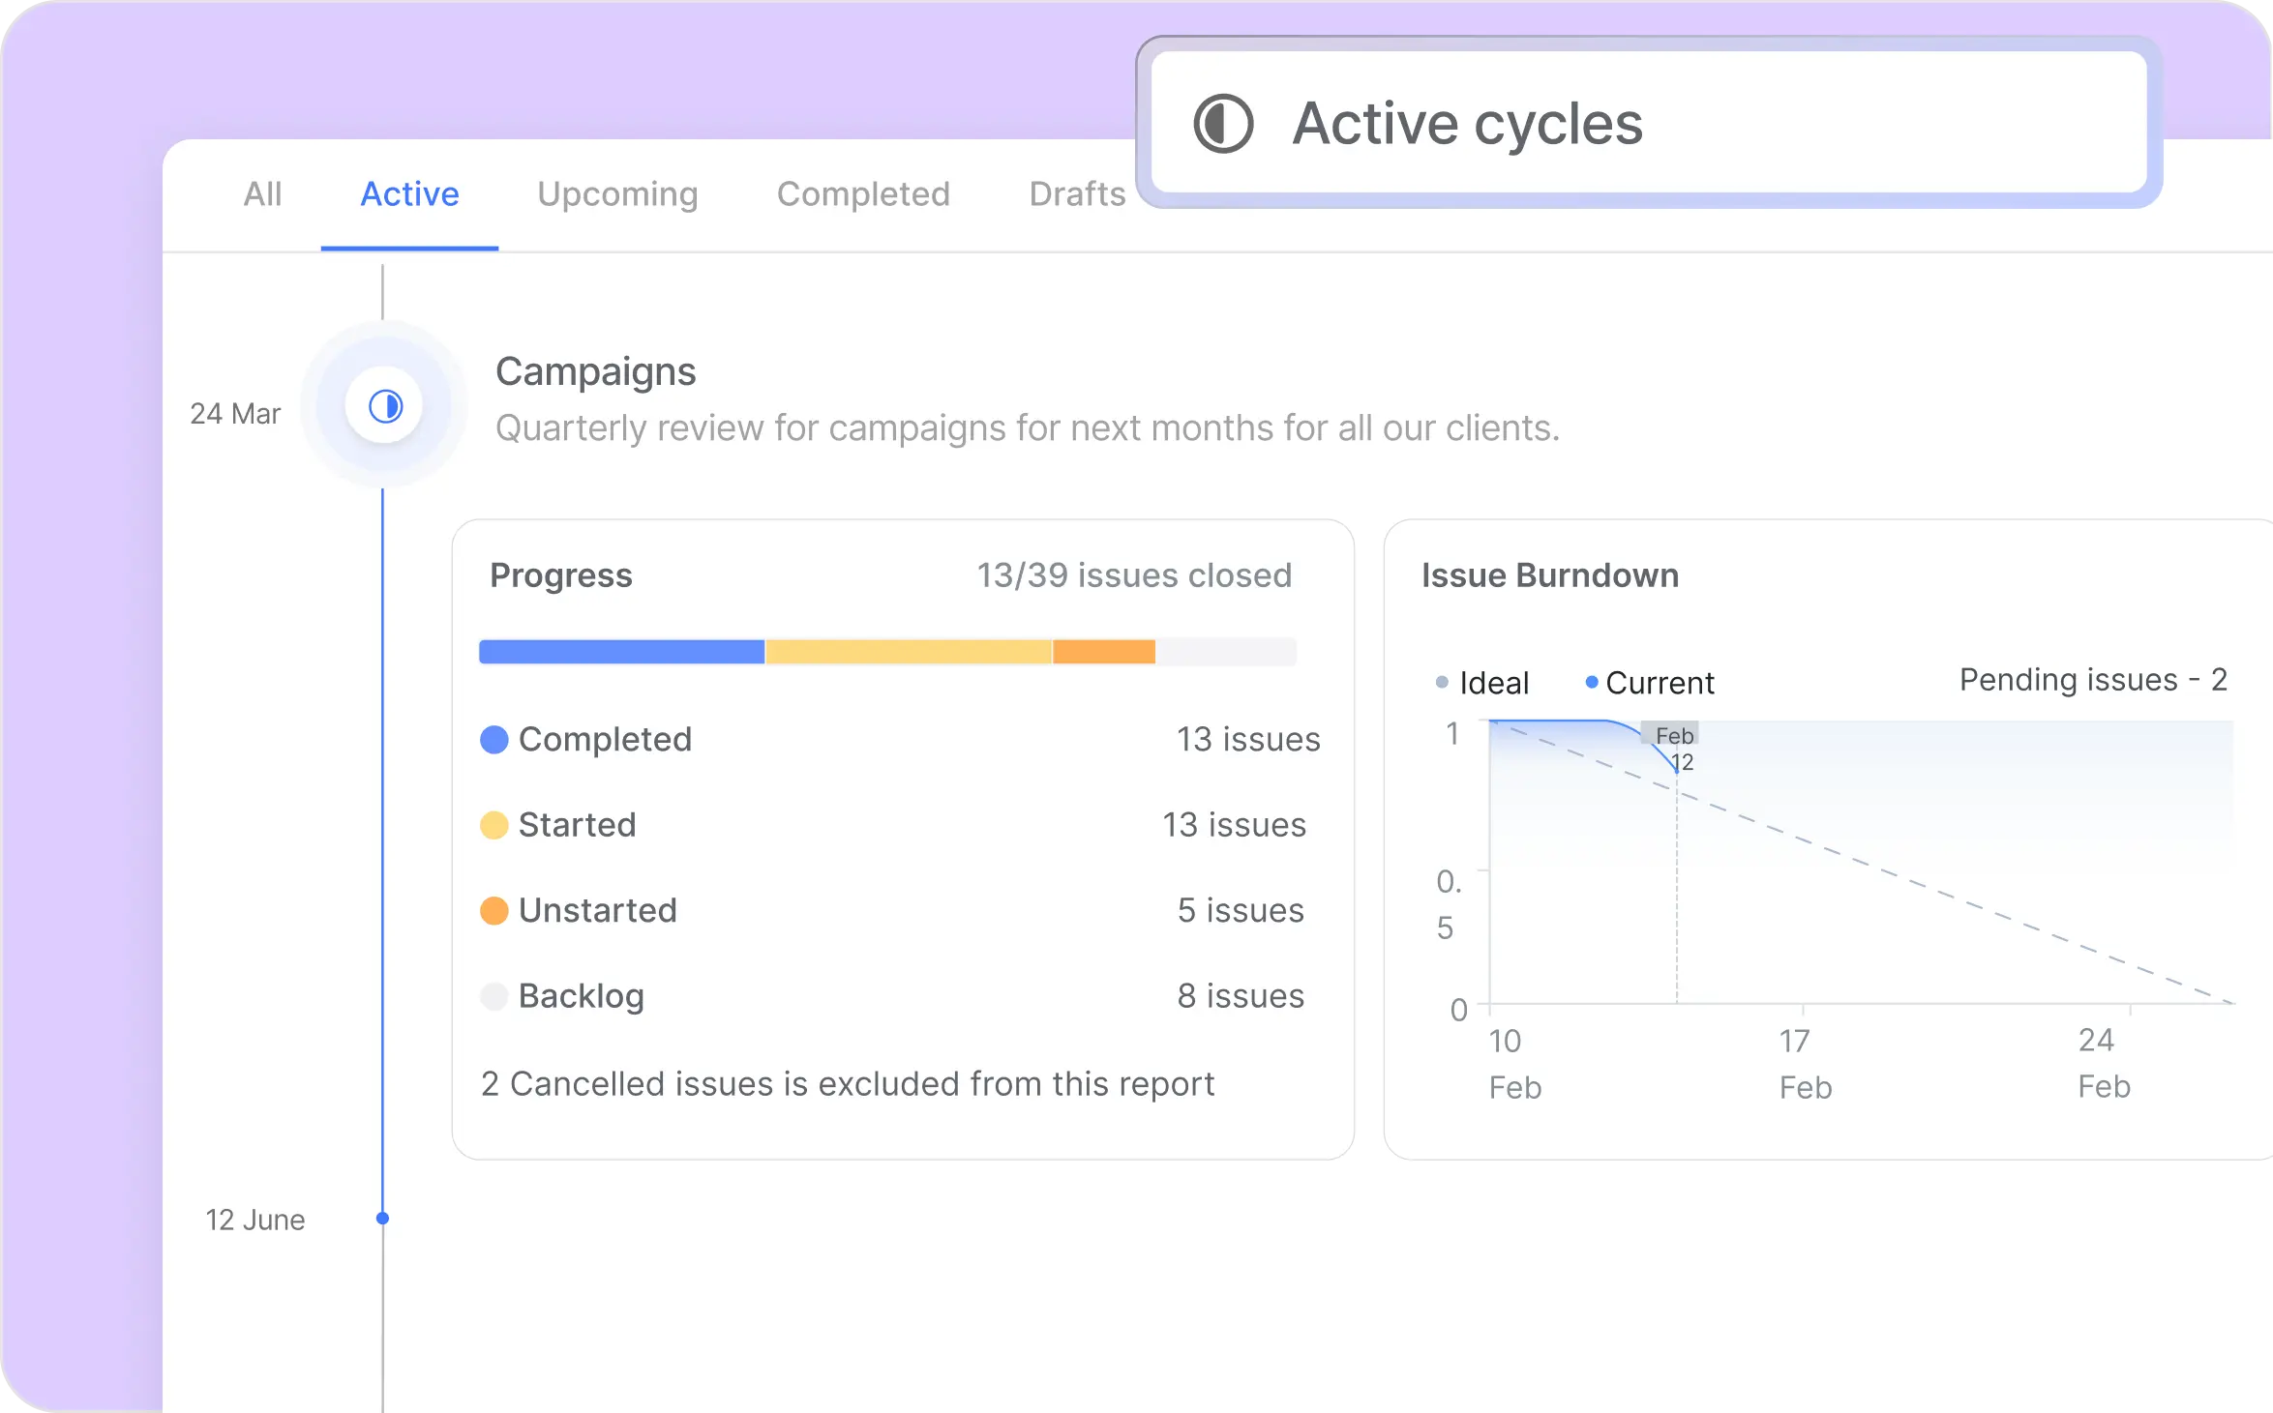Open the Upcoming cycles tab
The width and height of the screenshot is (2273, 1413).
(617, 194)
